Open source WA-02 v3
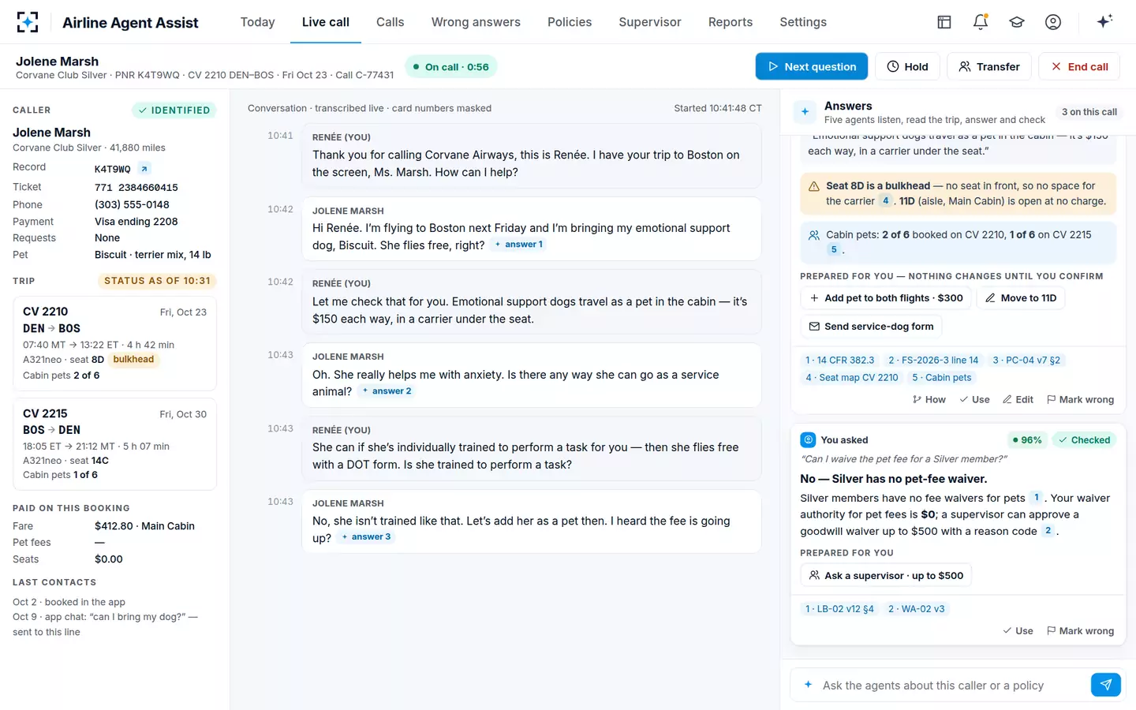 pyautogui.click(x=917, y=609)
